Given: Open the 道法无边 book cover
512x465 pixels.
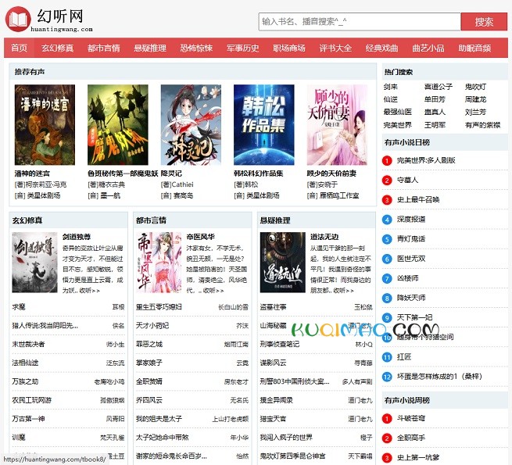Looking at the screenshot, I should tap(282, 262).
